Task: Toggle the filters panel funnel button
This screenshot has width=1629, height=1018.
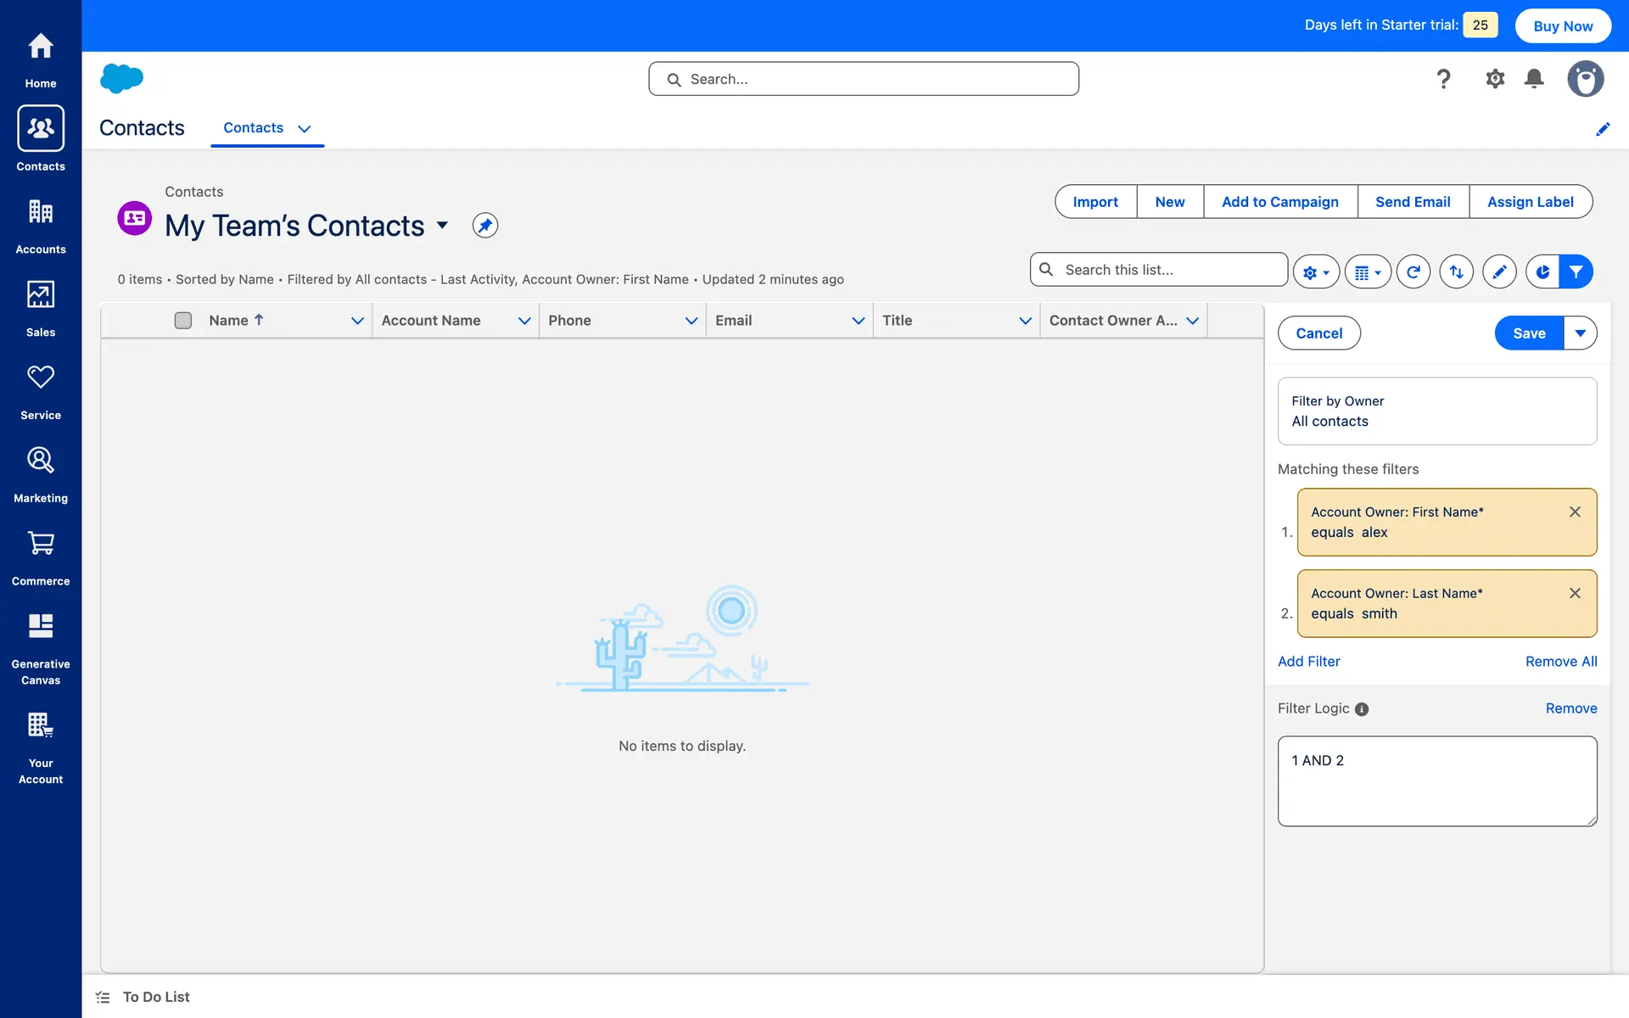Action: (1576, 272)
